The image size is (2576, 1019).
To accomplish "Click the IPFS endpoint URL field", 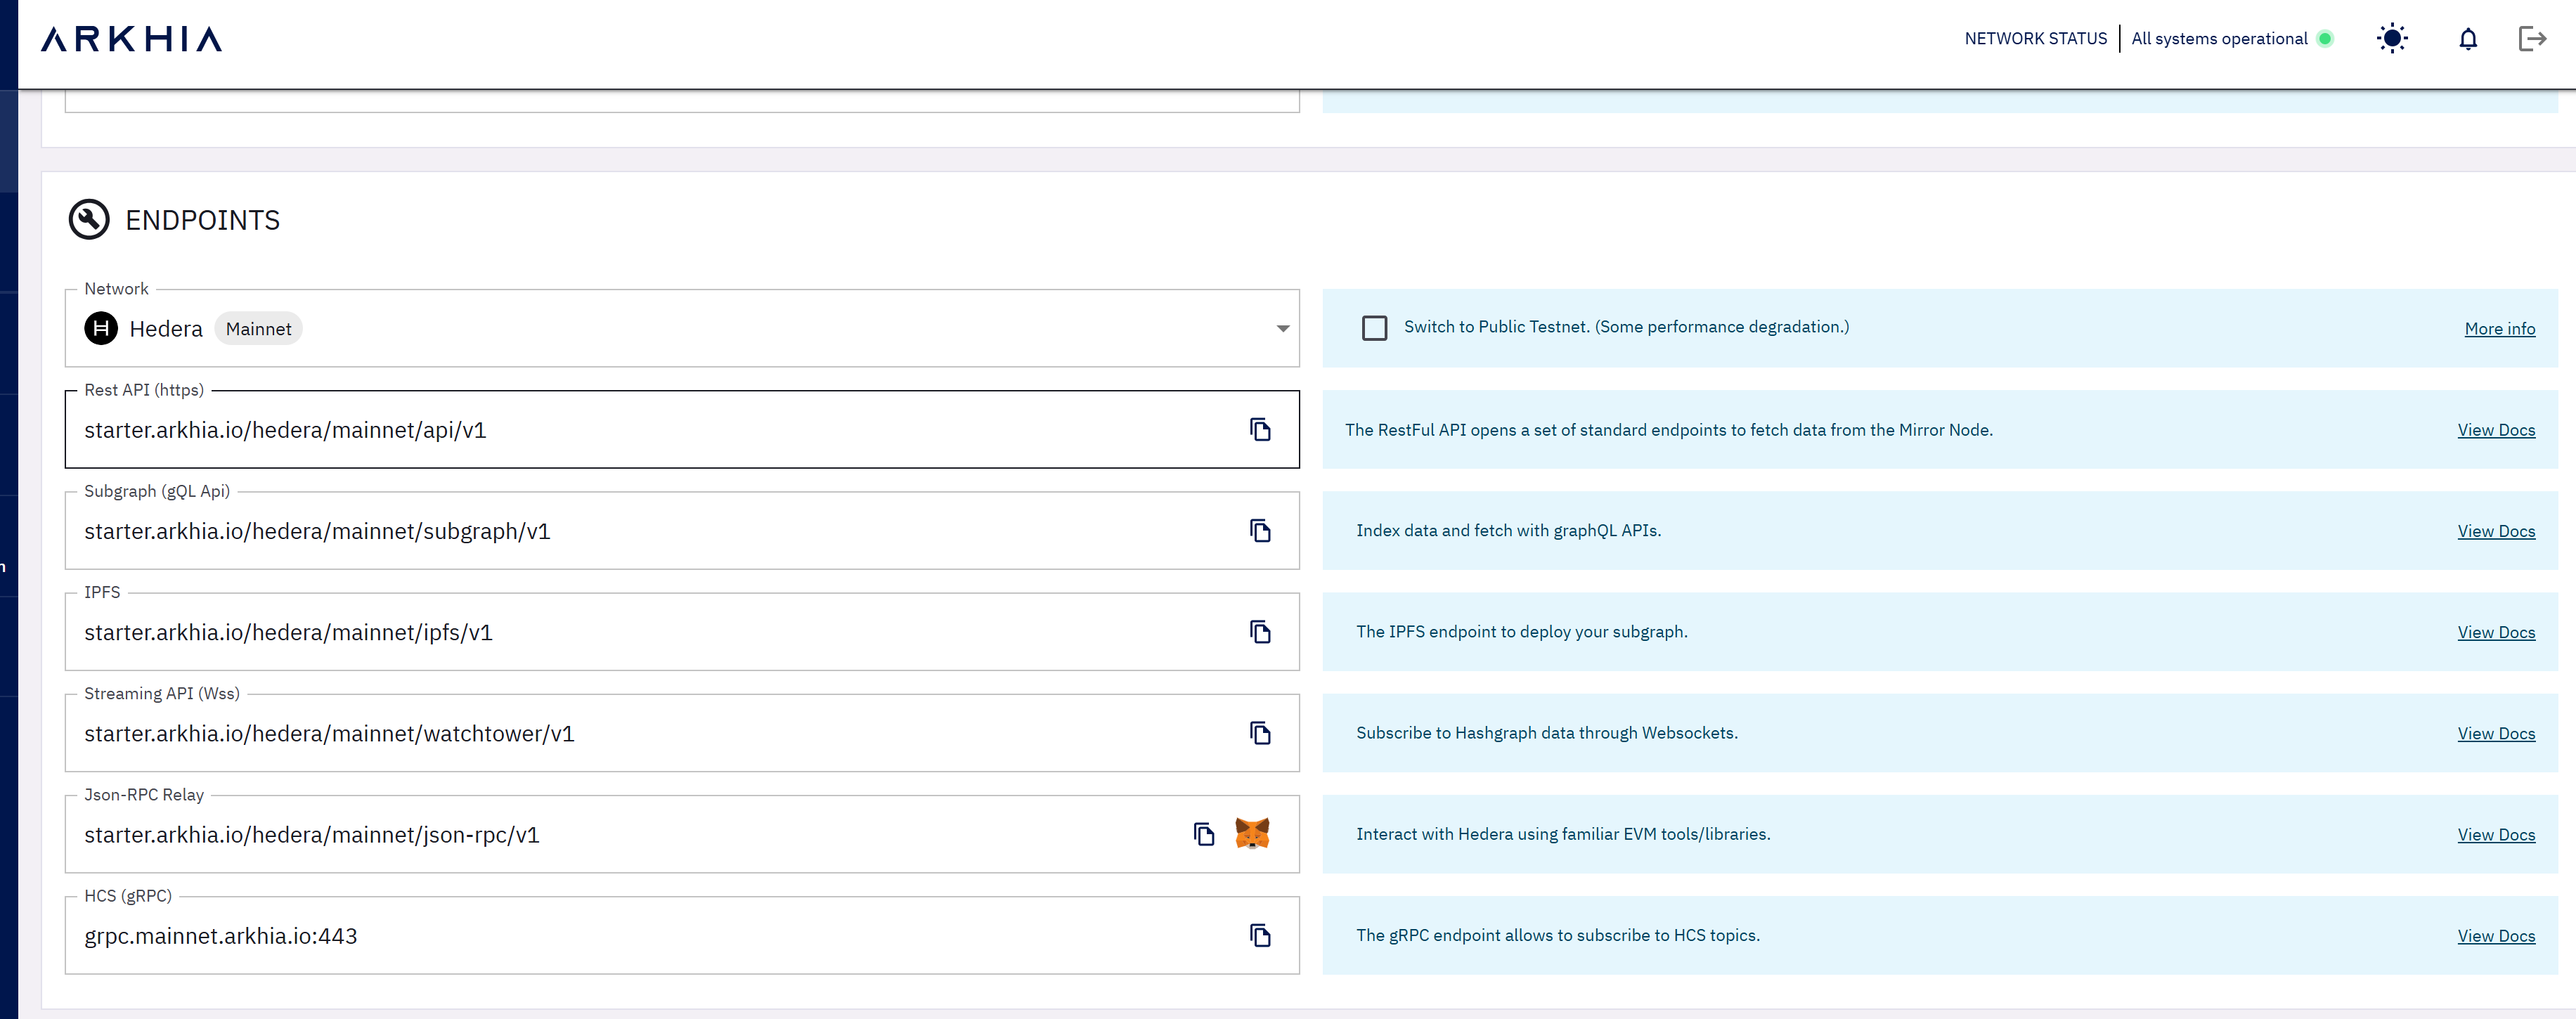I will (x=682, y=632).
